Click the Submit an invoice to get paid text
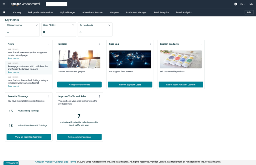 tap(72, 71)
